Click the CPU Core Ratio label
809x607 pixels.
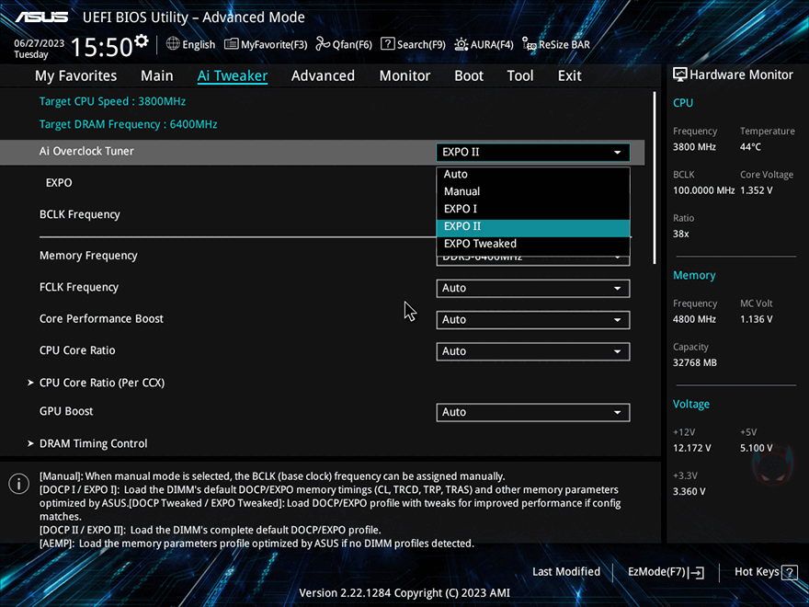coord(77,350)
